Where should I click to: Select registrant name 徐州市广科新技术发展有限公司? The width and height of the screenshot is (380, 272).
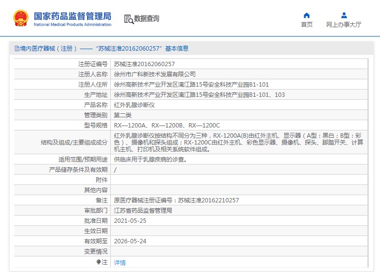[x=155, y=74]
